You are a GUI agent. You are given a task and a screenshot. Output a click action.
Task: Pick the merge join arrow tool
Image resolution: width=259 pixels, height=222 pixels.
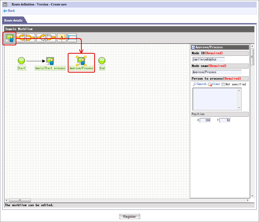coord(31,38)
